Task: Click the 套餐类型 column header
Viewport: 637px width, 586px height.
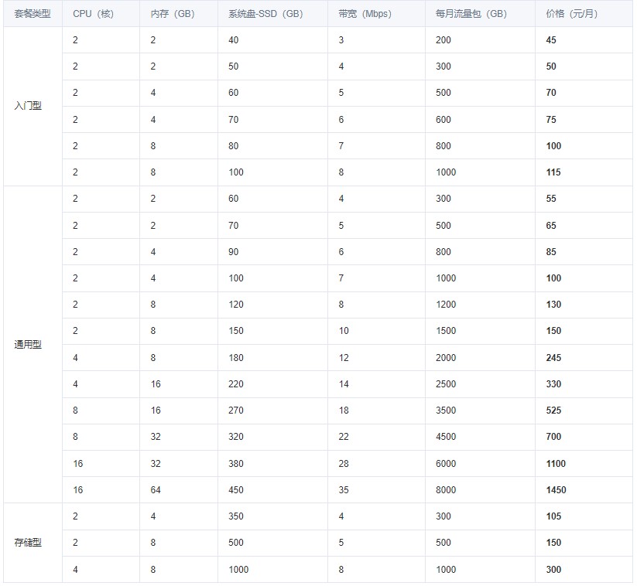Action: pyautogui.click(x=33, y=14)
